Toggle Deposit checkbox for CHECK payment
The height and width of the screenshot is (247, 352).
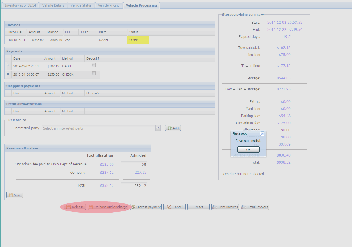coord(94,74)
